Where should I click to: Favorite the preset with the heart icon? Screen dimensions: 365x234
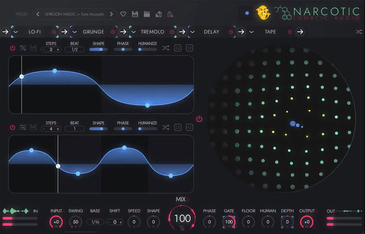pos(123,14)
